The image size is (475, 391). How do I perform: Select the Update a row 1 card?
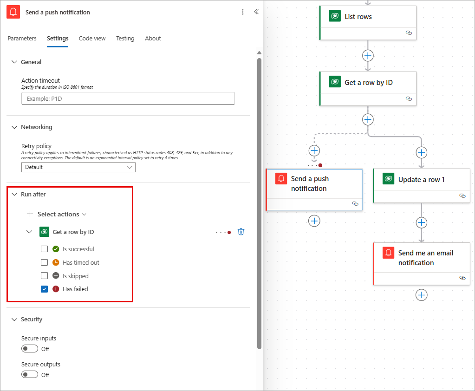(422, 186)
